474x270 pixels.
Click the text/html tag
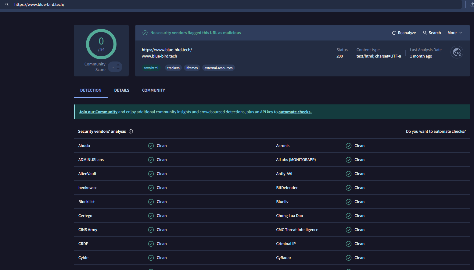151,68
